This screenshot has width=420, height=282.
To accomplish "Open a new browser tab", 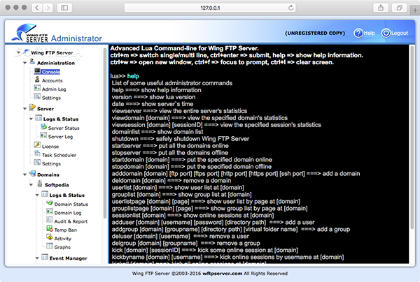I will tap(415, 10).
